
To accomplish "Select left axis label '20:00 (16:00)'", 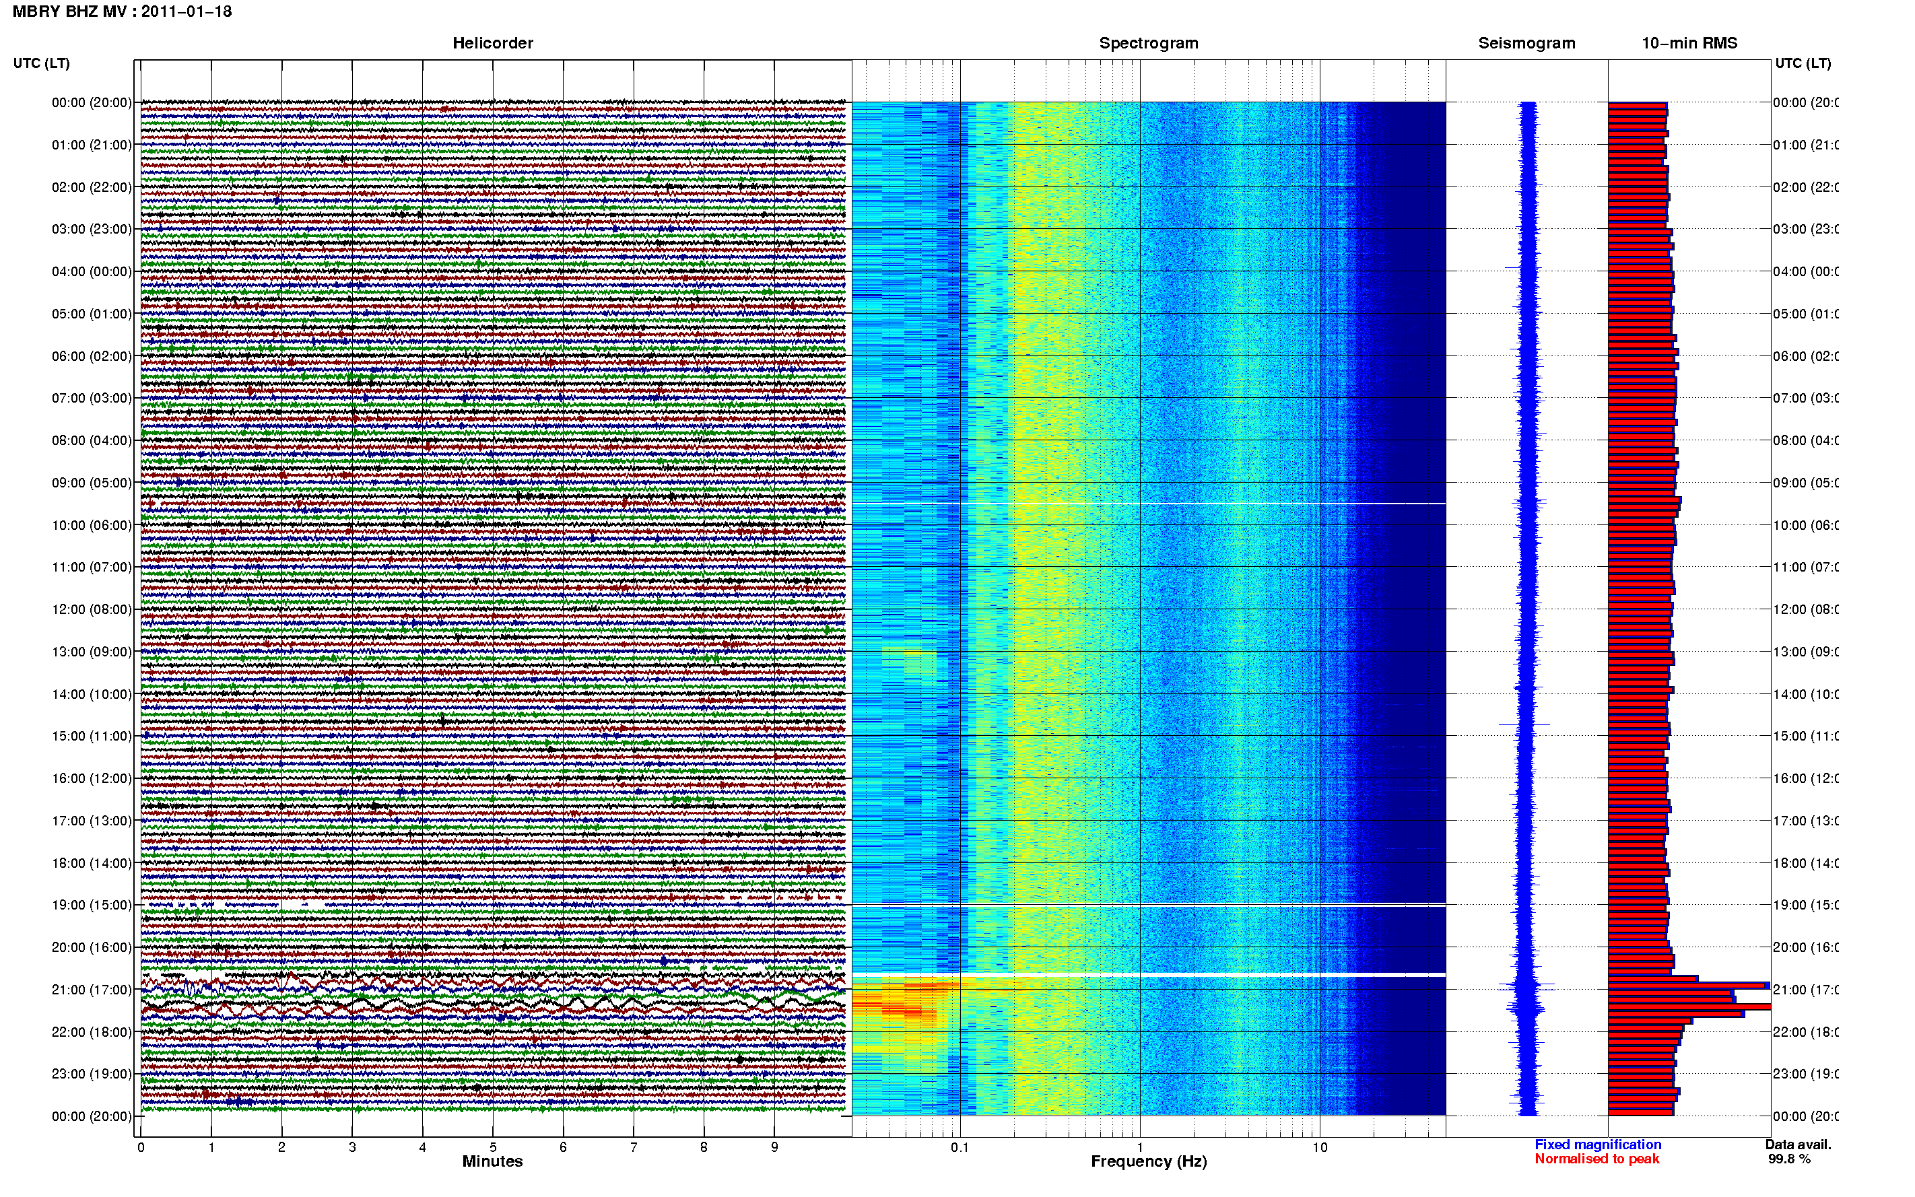I will pyautogui.click(x=92, y=948).
